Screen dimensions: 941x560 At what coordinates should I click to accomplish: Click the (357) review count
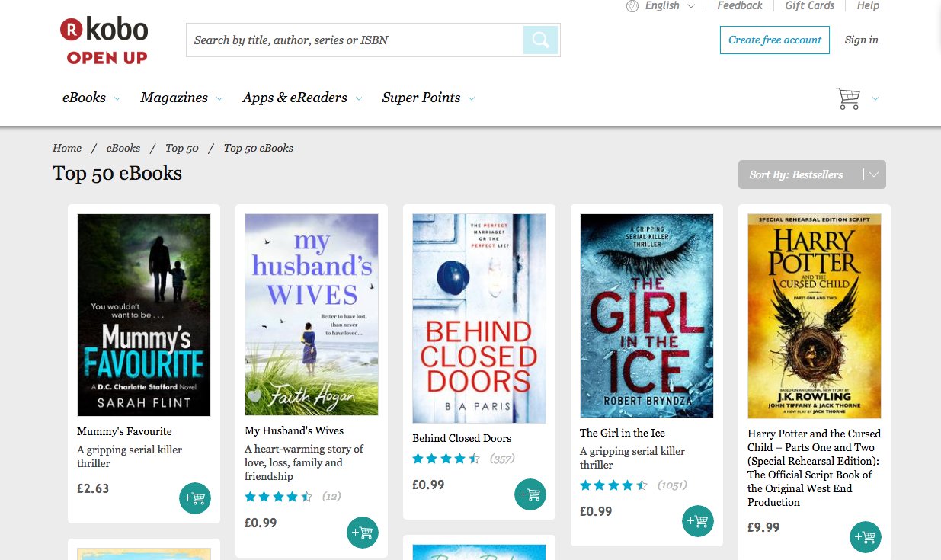tap(502, 459)
